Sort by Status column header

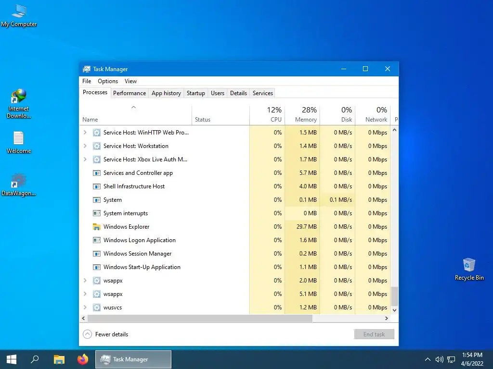click(221, 115)
